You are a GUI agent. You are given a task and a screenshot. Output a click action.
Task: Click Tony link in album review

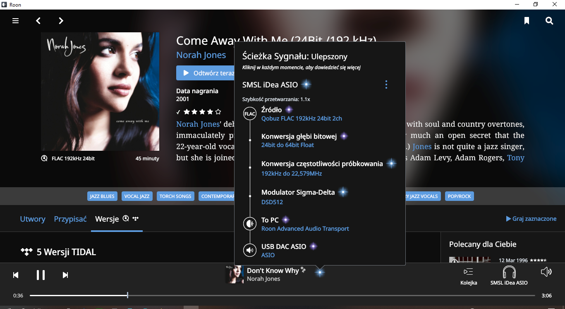pos(516,158)
